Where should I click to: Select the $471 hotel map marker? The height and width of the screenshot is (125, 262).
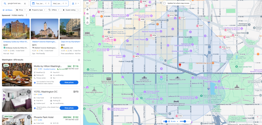point(111,37)
